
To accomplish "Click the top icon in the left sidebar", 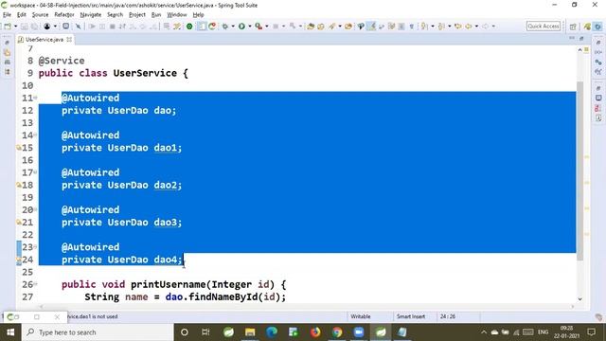I will [8, 43].
